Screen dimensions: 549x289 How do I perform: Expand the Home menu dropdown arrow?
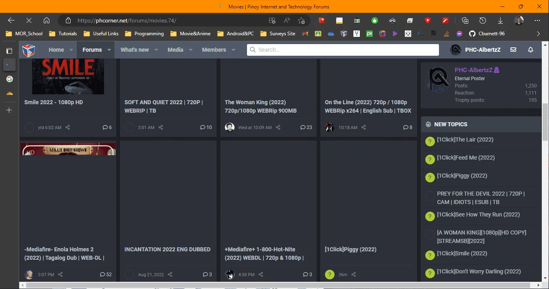(x=71, y=50)
